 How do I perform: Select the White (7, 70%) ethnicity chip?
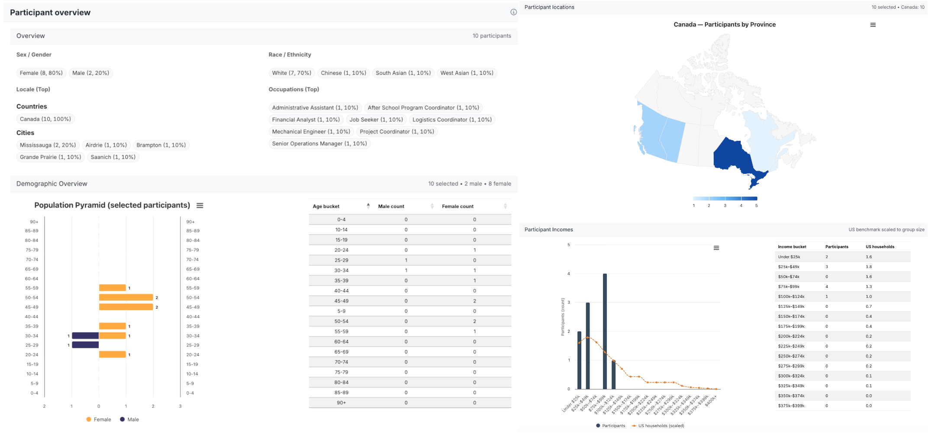[292, 73]
